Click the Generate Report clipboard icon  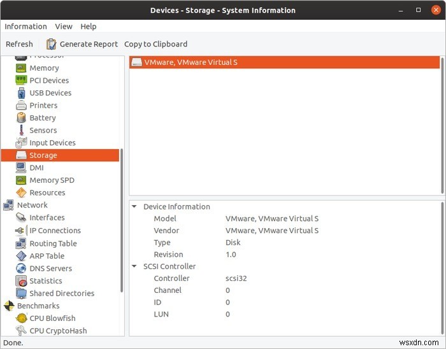51,44
